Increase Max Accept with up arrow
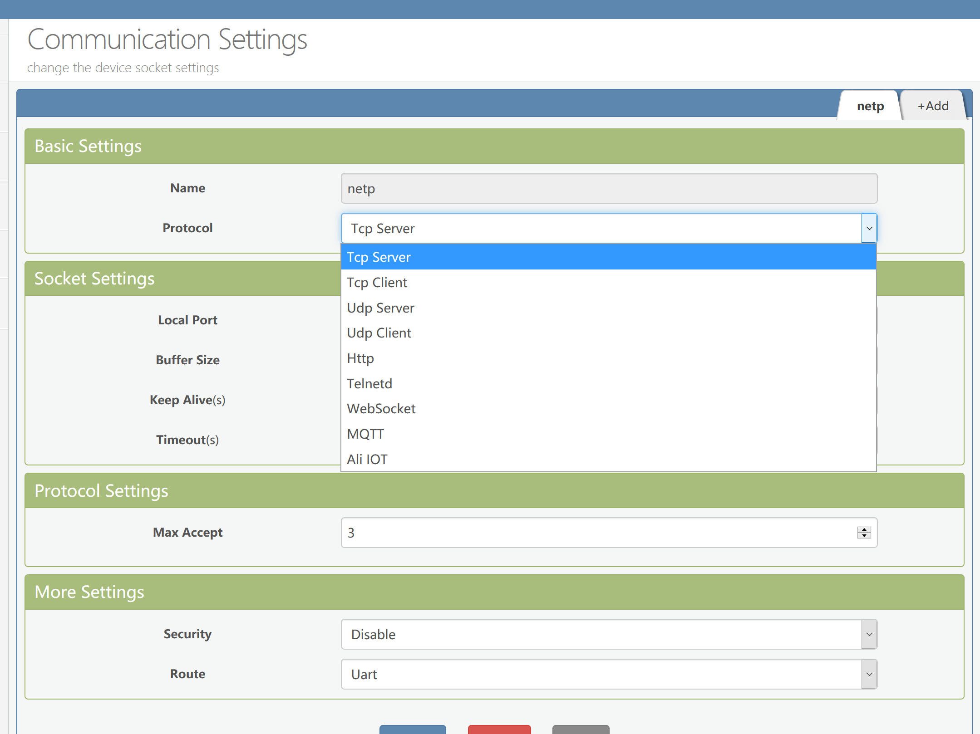The image size is (980, 734). [864, 529]
